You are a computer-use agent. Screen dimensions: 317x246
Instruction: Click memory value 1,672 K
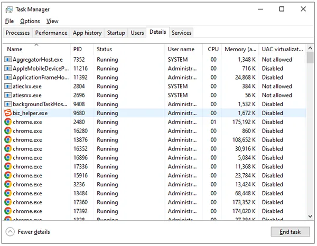247,113
